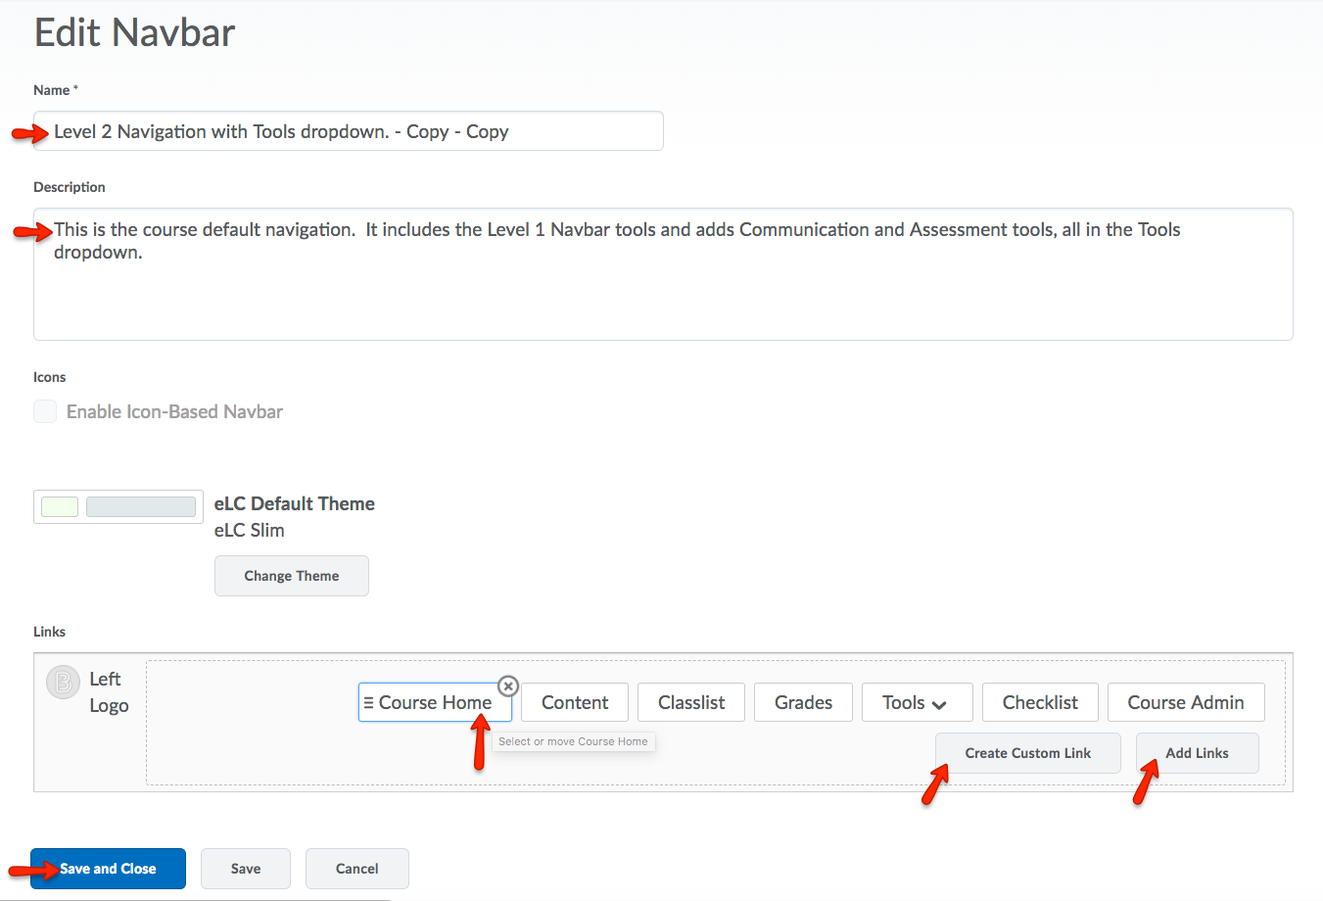Expand the Tools dropdown chevron
Screen dimensions: 1323x901
939,704
